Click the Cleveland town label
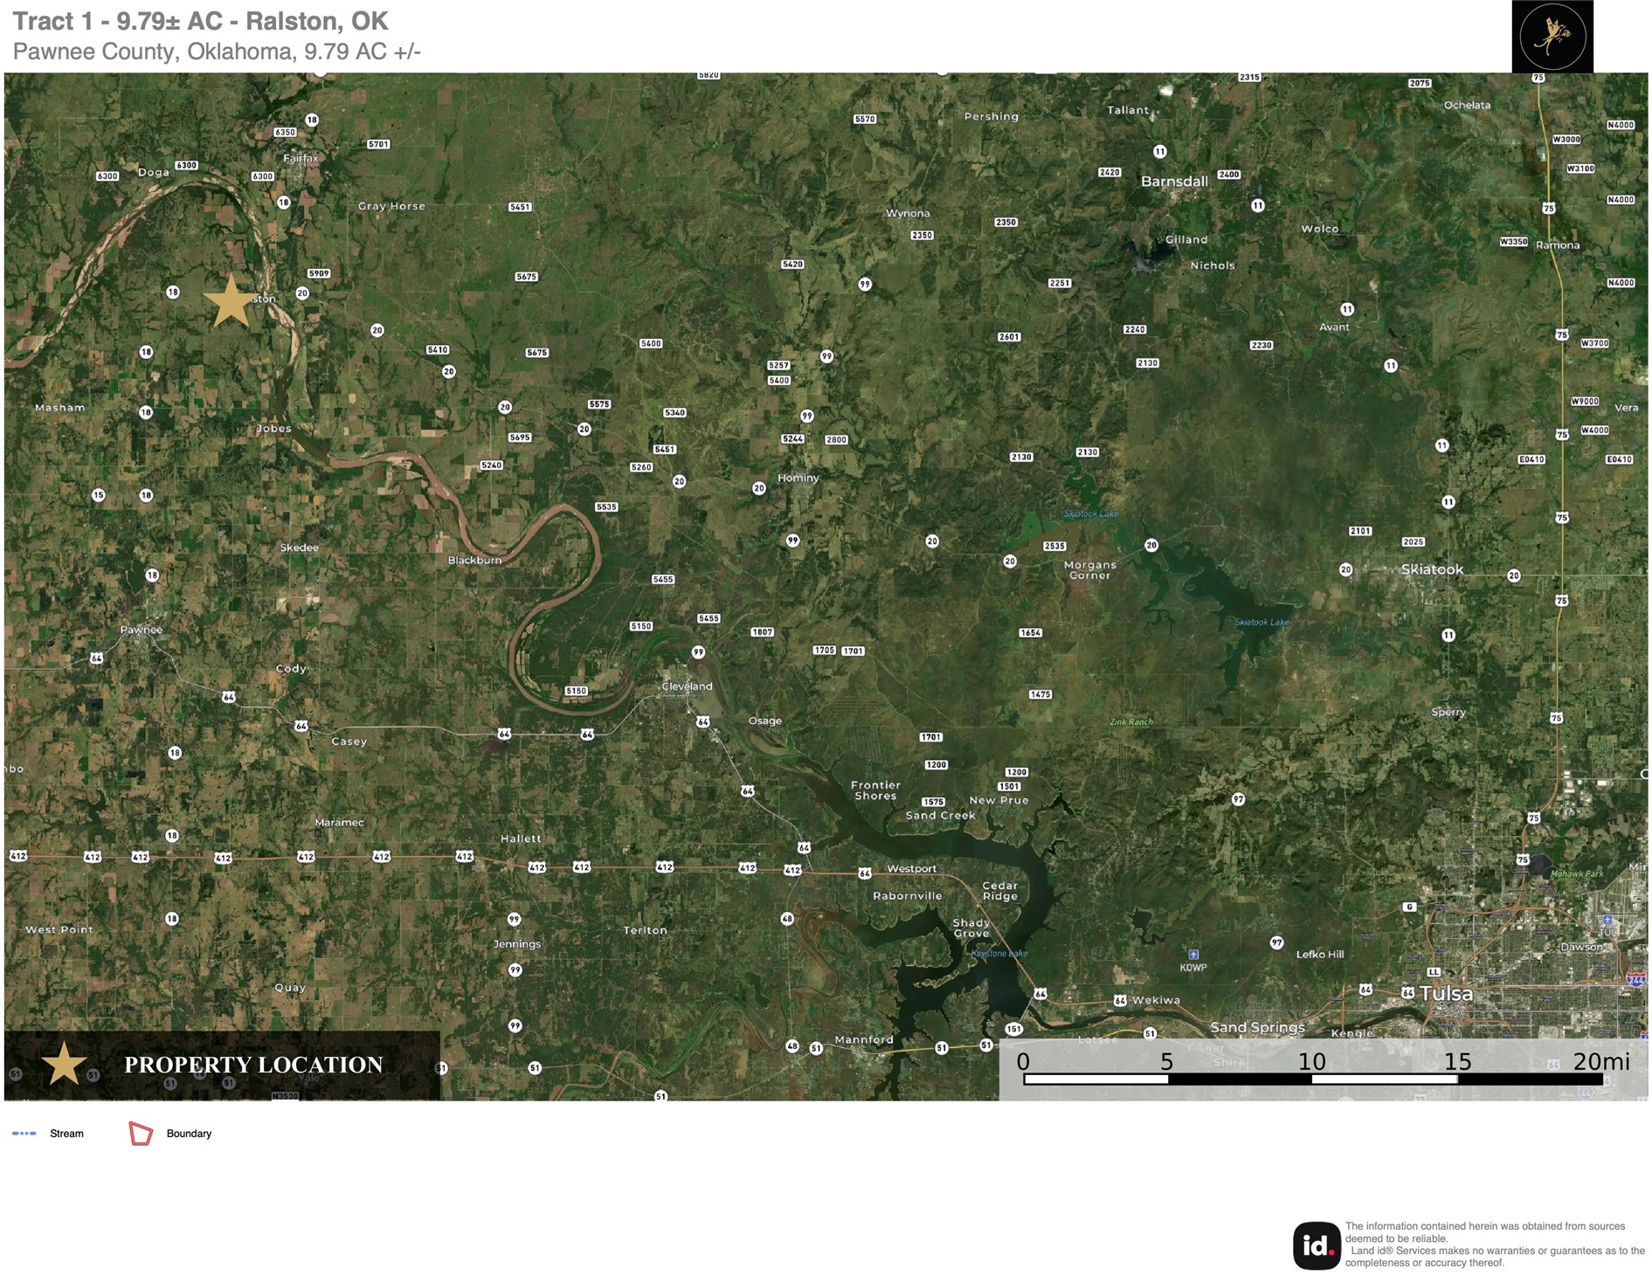The width and height of the screenshot is (1652, 1276). click(x=688, y=686)
